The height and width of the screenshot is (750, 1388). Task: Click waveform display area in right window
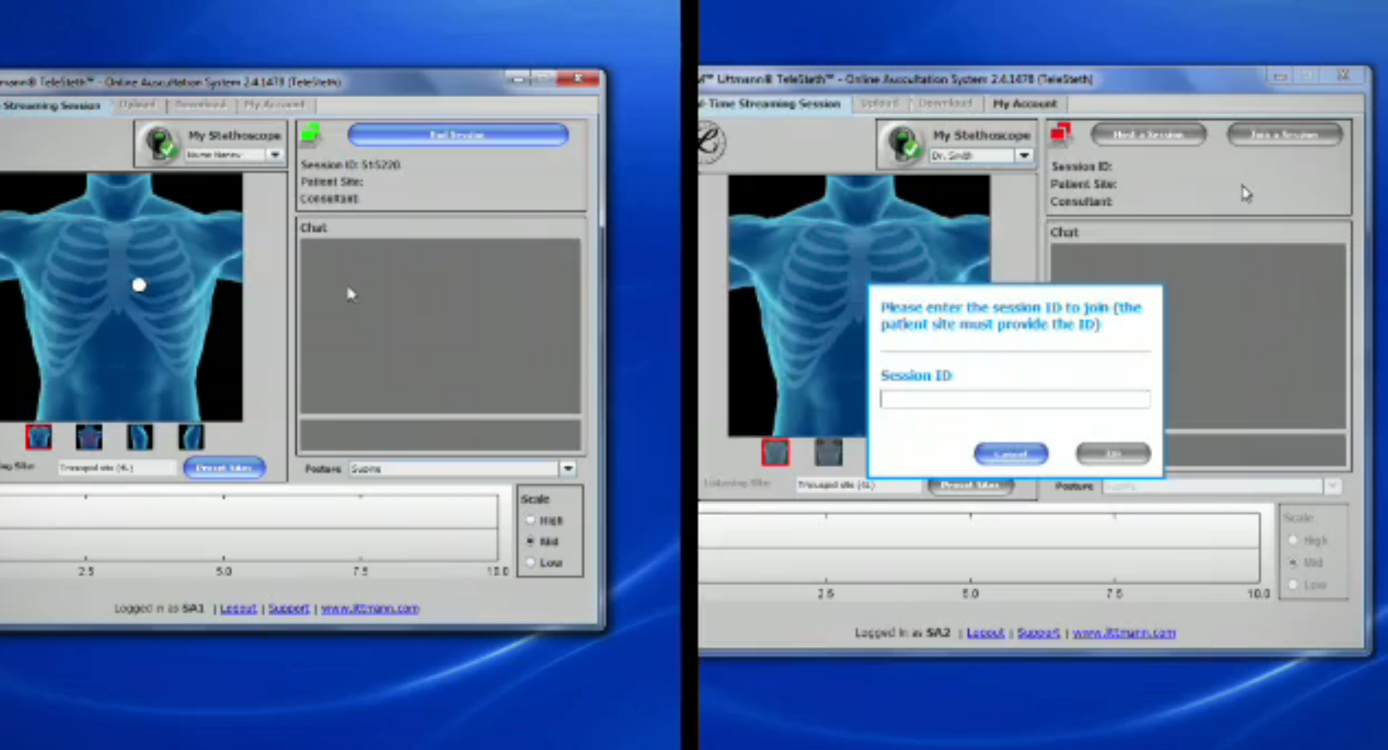pos(979,548)
